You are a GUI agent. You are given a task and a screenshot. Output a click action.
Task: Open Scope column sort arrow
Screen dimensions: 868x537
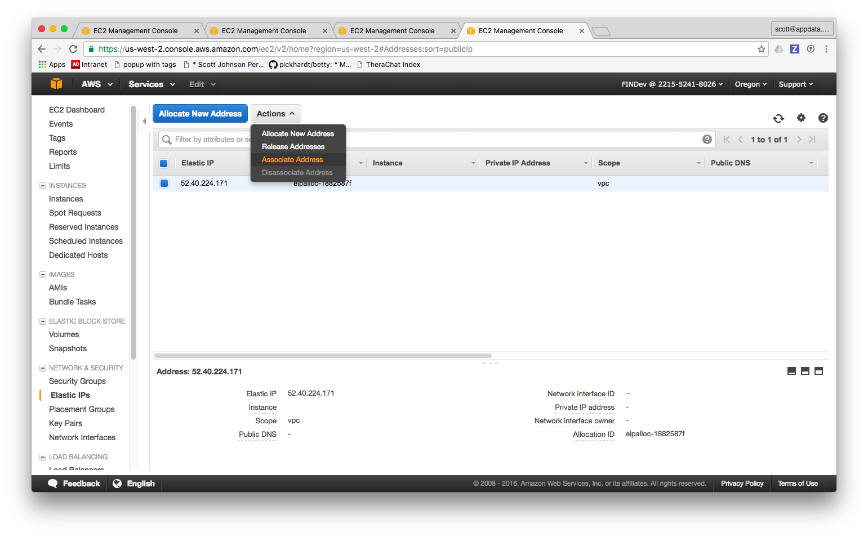tap(698, 163)
